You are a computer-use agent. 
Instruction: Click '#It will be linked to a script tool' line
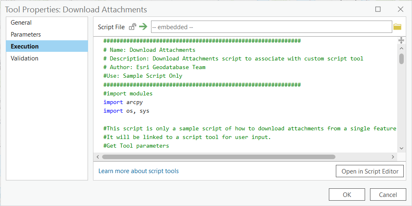(x=187, y=137)
